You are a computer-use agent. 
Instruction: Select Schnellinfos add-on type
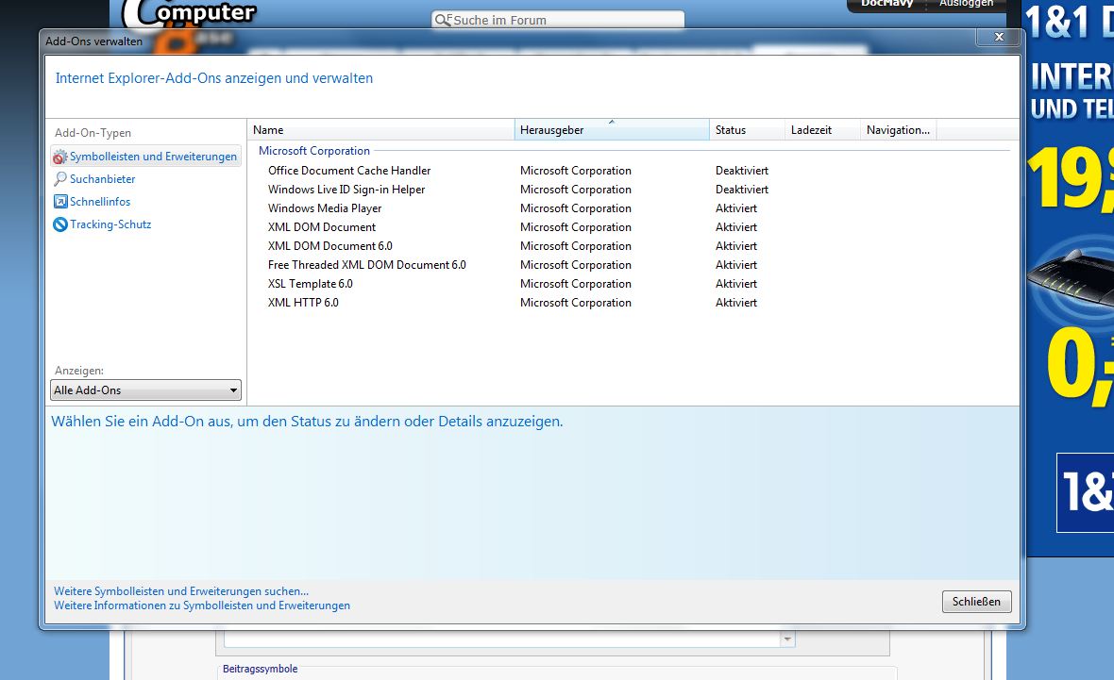click(x=100, y=202)
